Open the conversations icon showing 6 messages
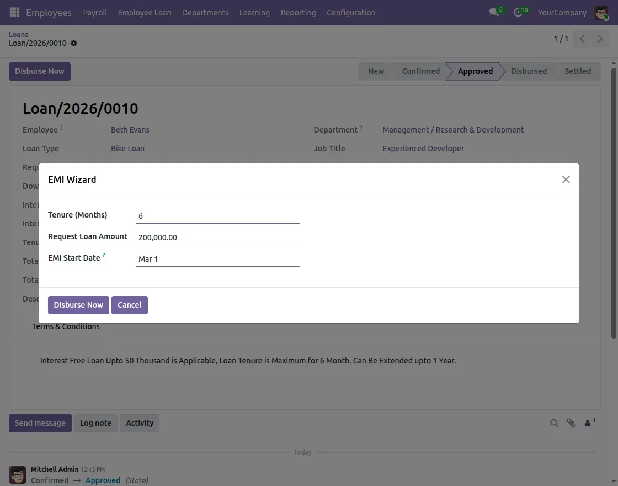 coord(493,12)
